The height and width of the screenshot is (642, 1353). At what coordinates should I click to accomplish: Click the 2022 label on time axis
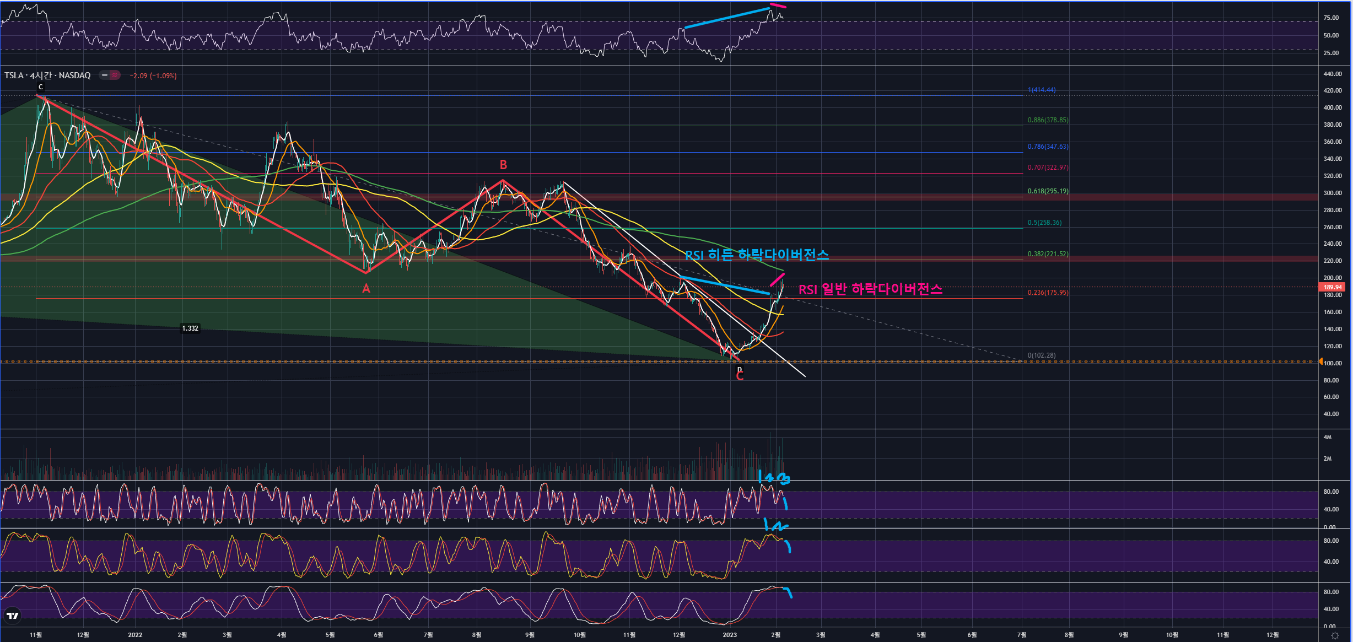135,635
